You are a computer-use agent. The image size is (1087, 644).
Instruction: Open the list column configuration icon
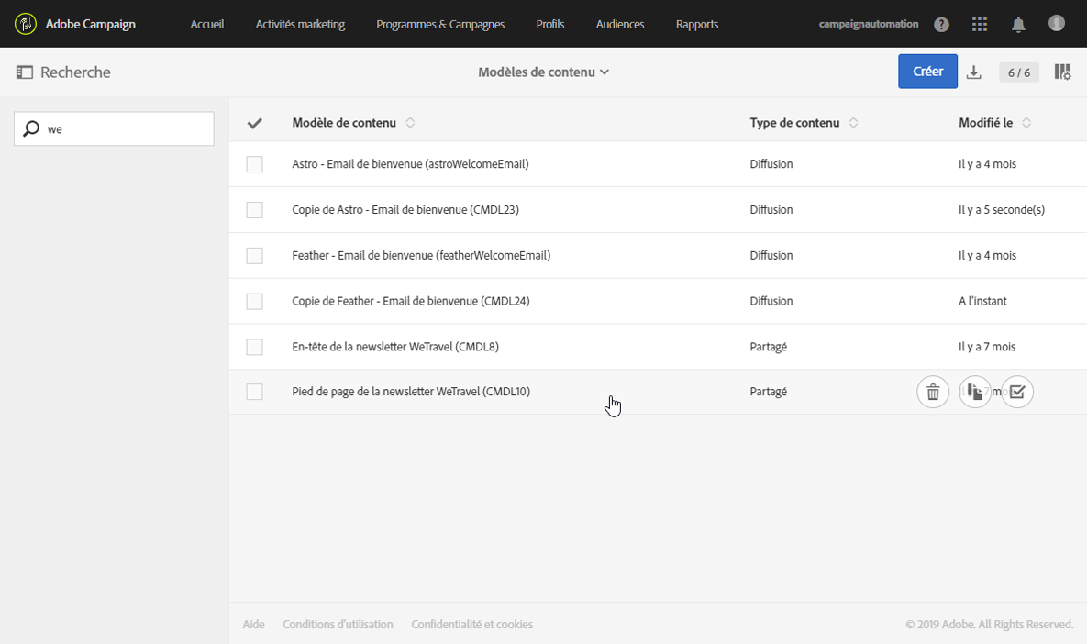tap(1062, 72)
